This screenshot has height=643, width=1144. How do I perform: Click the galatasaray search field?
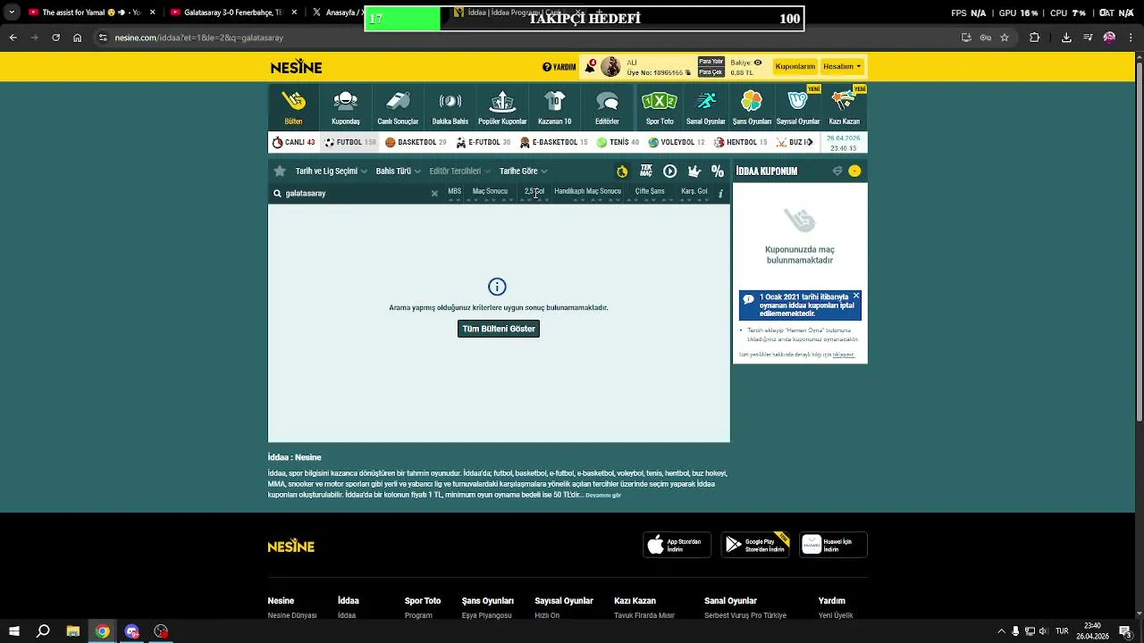357,193
